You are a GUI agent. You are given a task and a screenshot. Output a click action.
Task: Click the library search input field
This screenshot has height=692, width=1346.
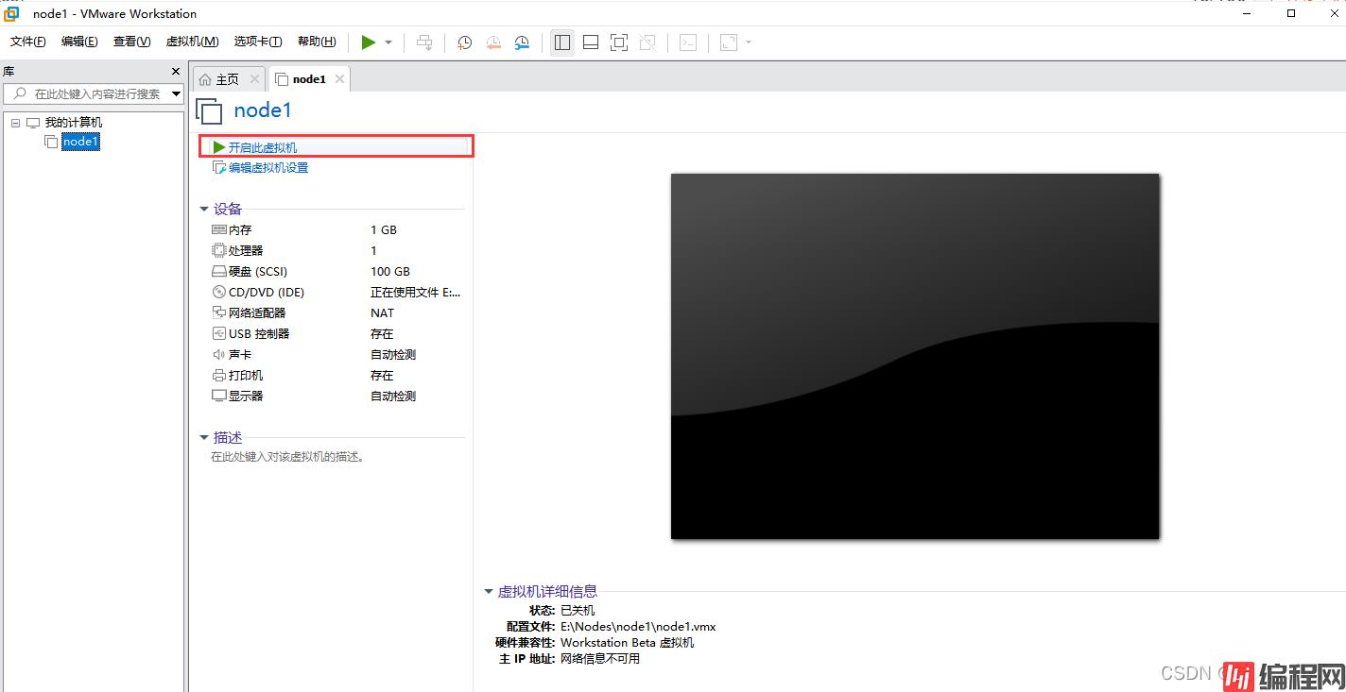(95, 94)
